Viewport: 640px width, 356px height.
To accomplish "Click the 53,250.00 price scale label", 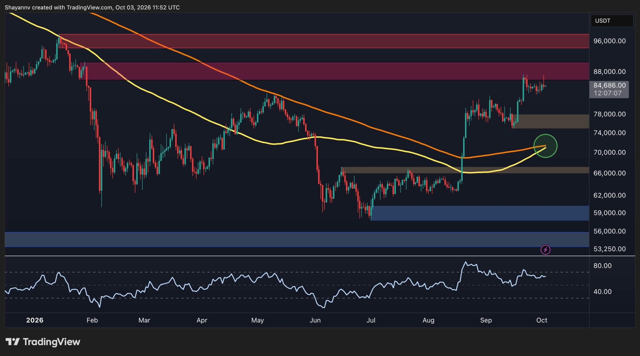I will click(609, 249).
